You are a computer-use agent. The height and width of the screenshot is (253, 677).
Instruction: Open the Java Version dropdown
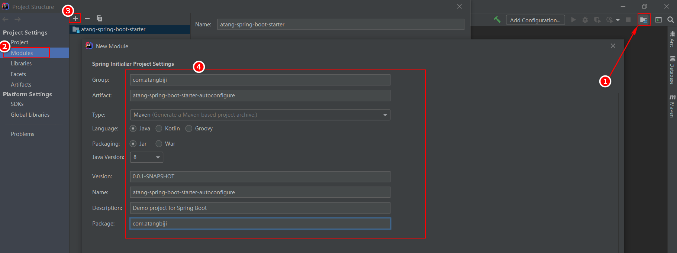click(x=146, y=157)
